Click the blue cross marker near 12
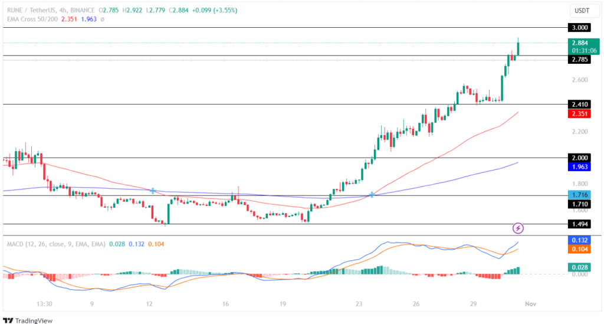Screen dimensions: 604x324 (x=153, y=191)
